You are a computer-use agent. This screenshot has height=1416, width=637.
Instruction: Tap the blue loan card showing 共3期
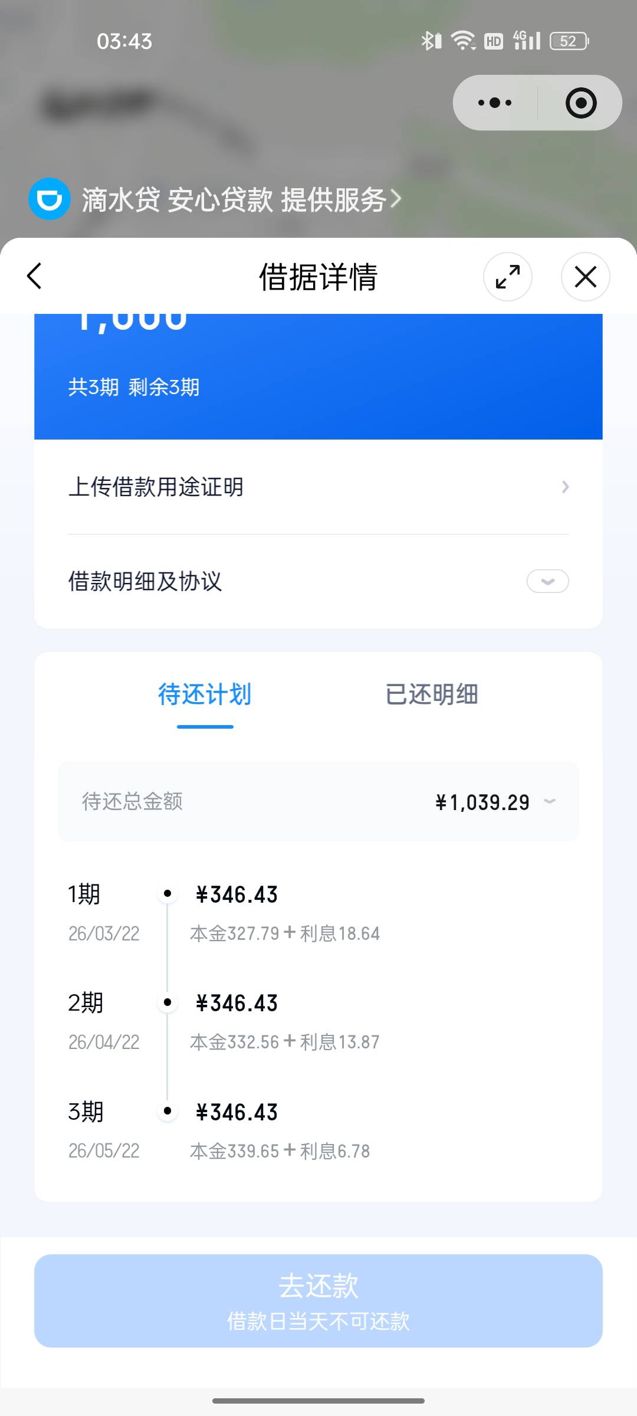pos(318,378)
